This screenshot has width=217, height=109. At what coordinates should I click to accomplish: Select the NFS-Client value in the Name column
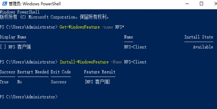[135, 47]
